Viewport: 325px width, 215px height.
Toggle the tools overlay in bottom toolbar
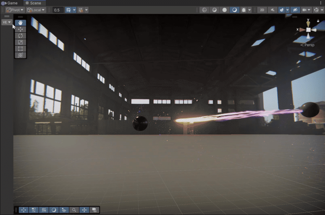pyautogui.click(x=24, y=210)
